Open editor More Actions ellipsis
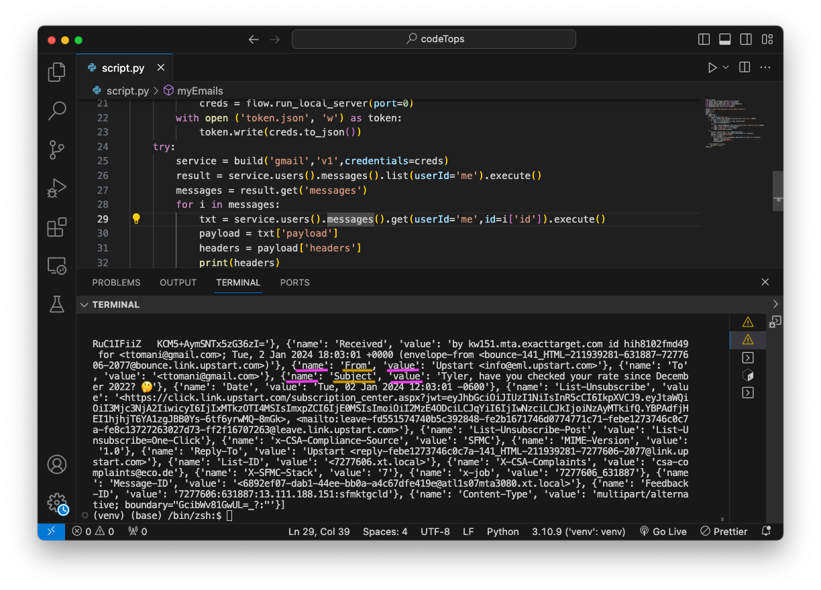Screen dimensions: 821x590 765,68
